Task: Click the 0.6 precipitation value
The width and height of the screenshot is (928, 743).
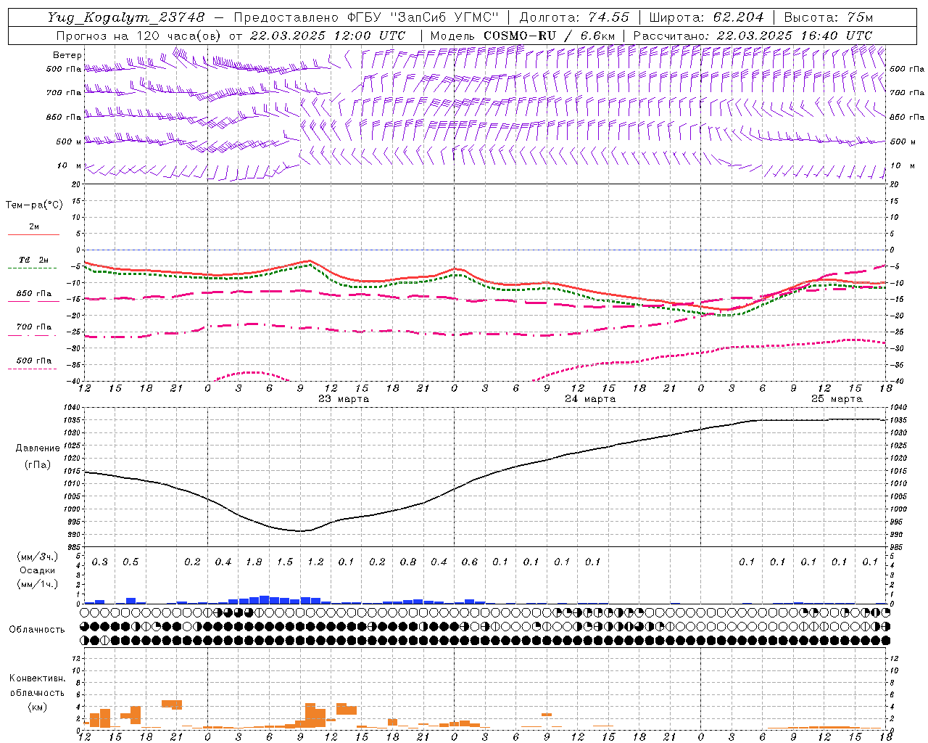Action: coord(470,562)
